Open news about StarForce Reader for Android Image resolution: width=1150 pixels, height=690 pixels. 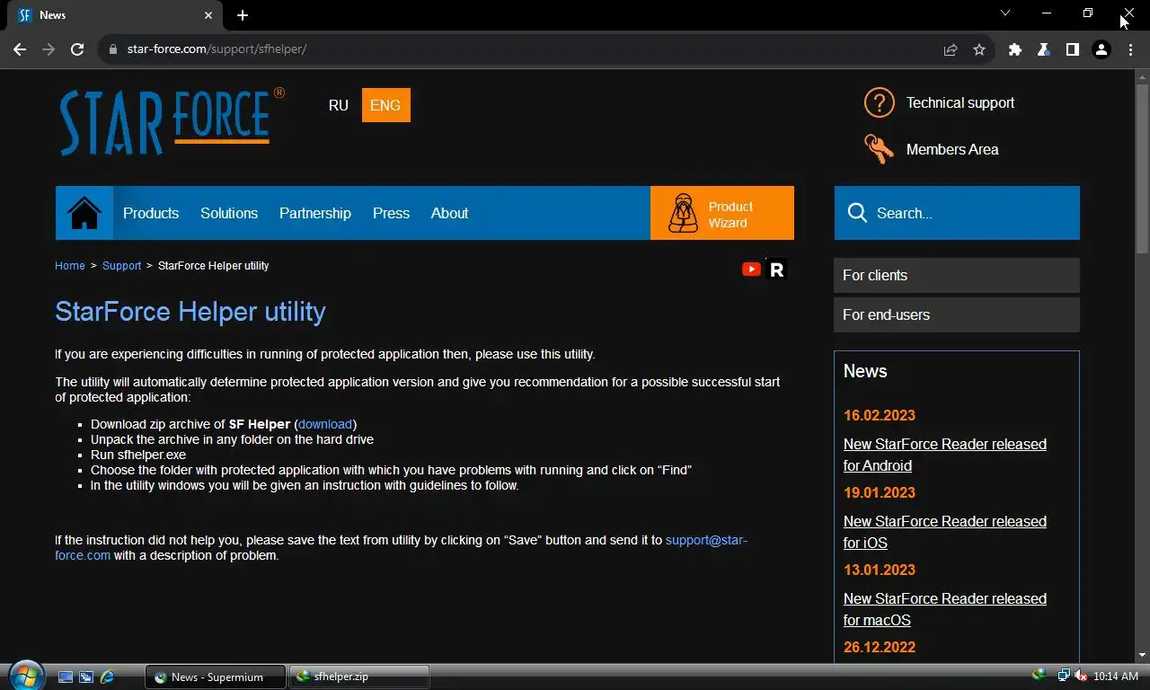coord(945,455)
